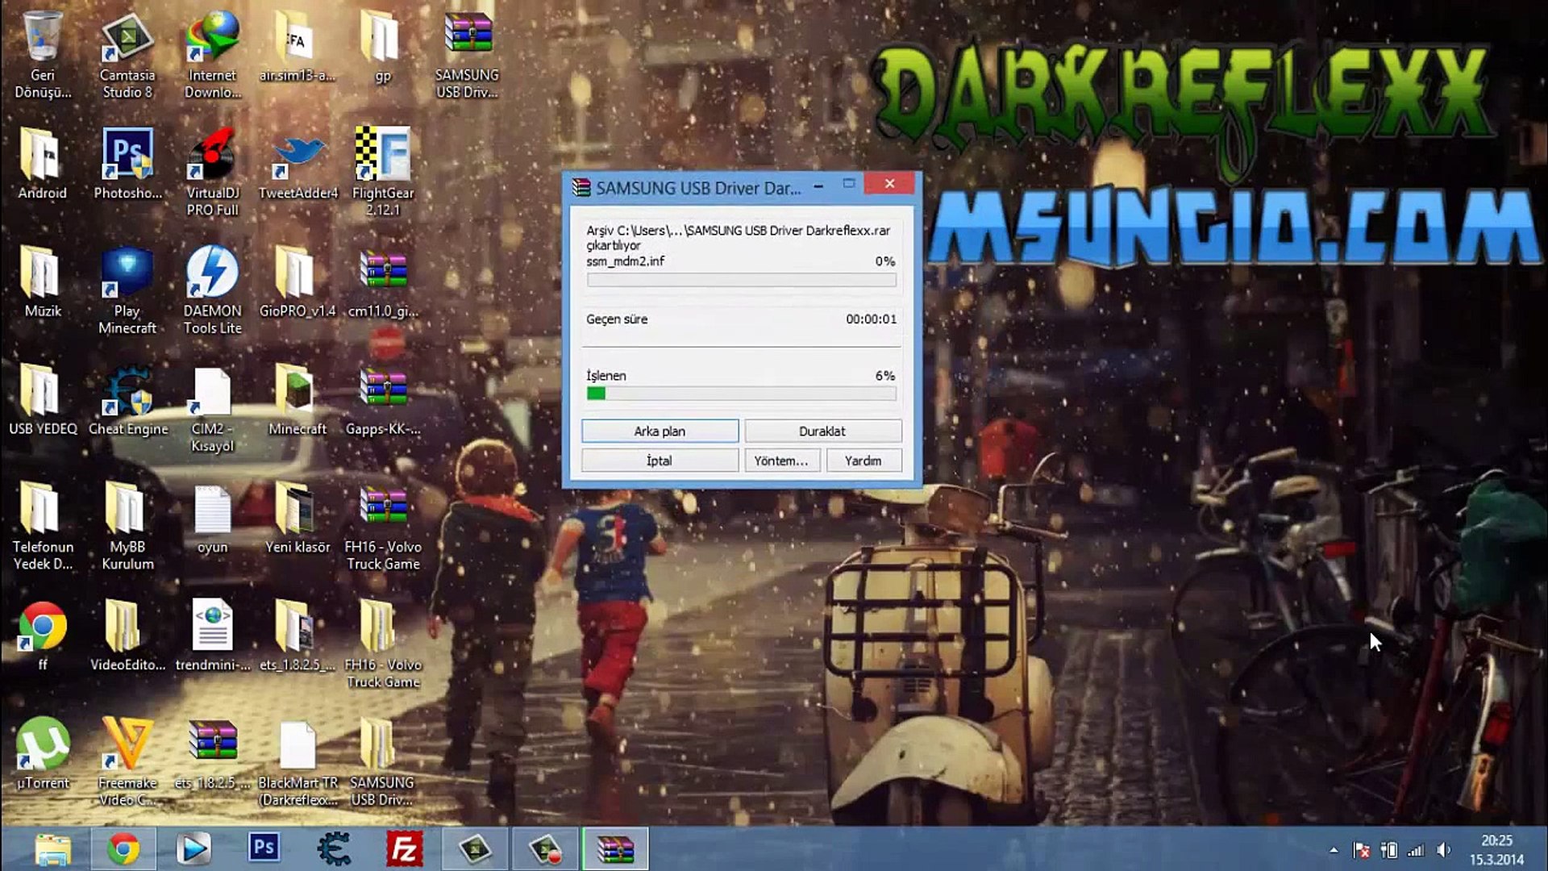Image resolution: width=1548 pixels, height=871 pixels.
Task: Open Chrome from the taskbar
Action: click(x=123, y=848)
